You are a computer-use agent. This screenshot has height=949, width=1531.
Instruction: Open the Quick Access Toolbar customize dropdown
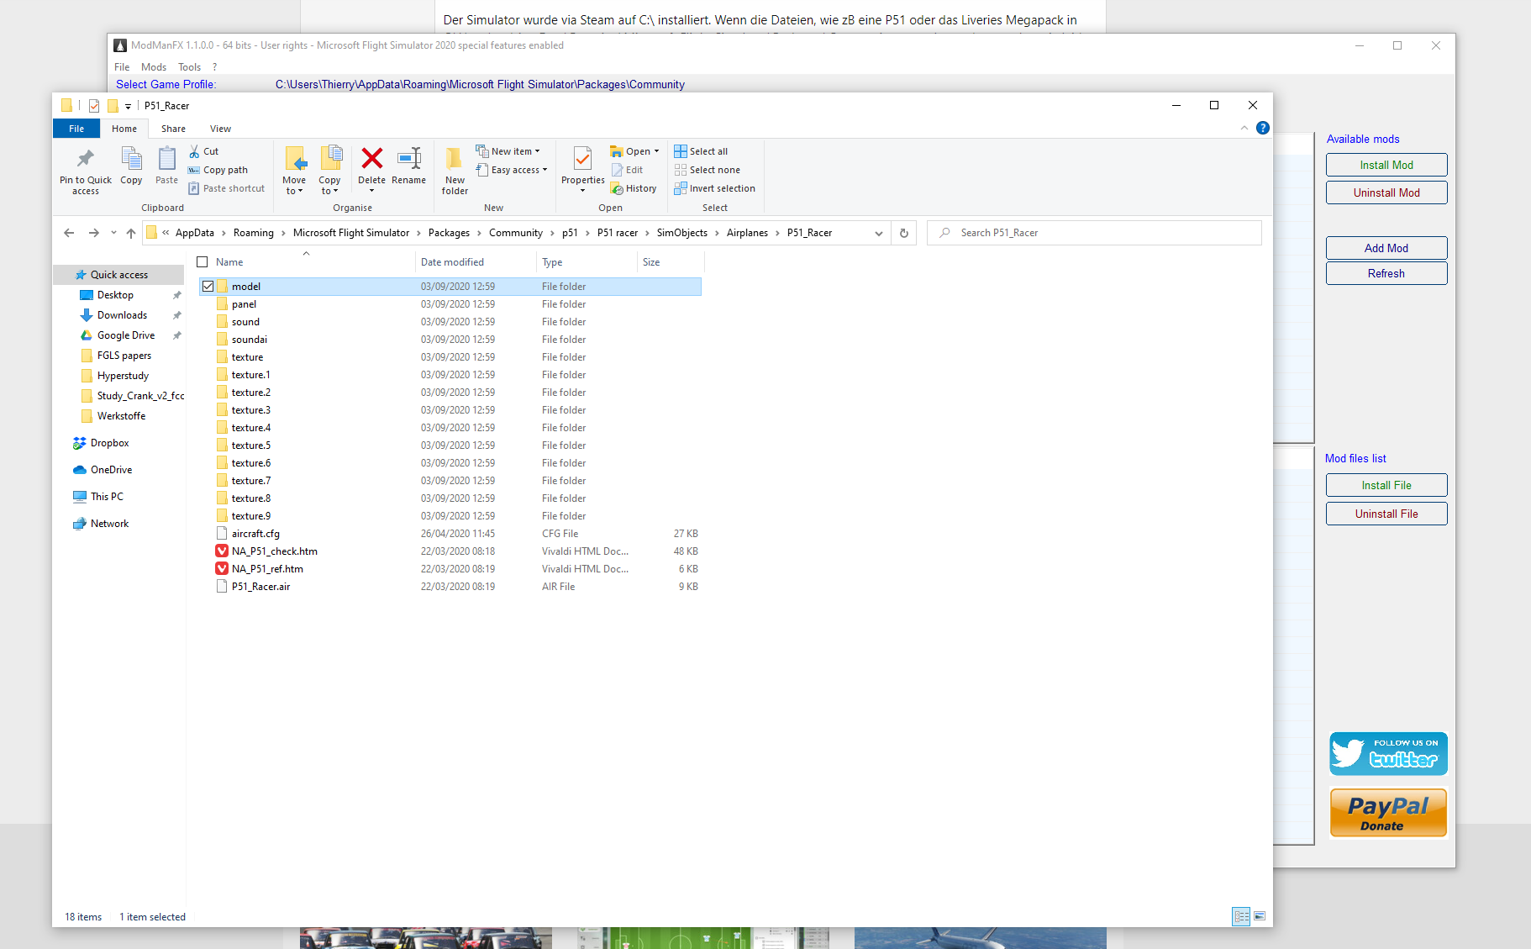click(128, 106)
